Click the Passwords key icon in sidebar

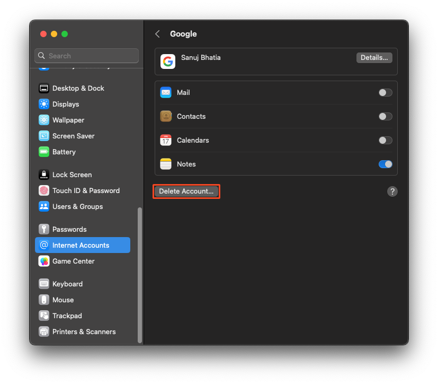(43, 229)
